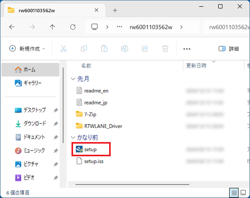Open ダウンロード in the sidebar
Image resolution: width=250 pixels, height=198 pixels.
coord(30,124)
